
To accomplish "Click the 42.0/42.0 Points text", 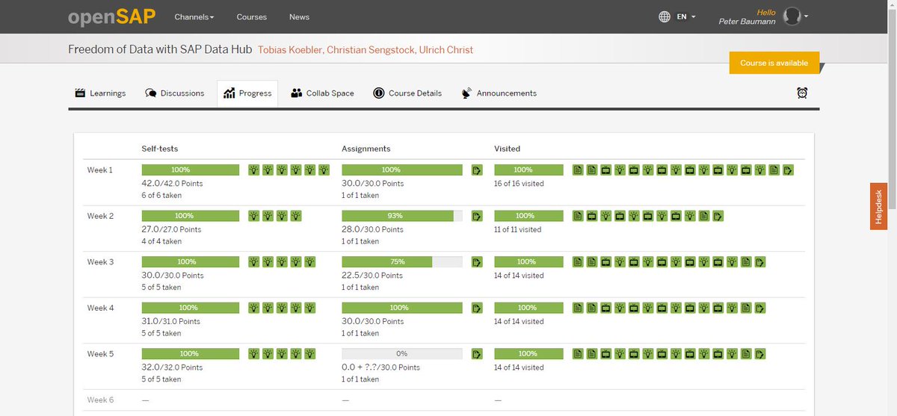I will coord(172,183).
